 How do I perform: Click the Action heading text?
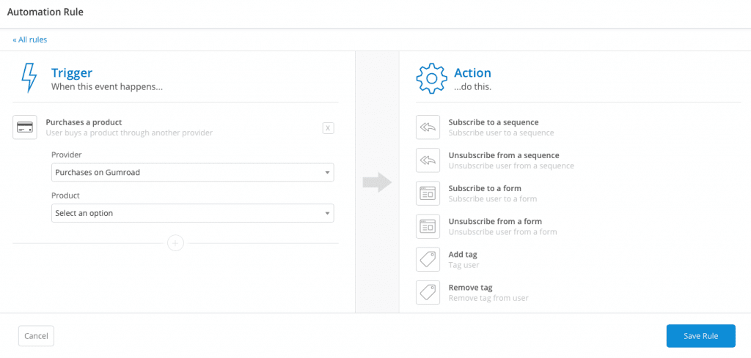click(x=473, y=72)
